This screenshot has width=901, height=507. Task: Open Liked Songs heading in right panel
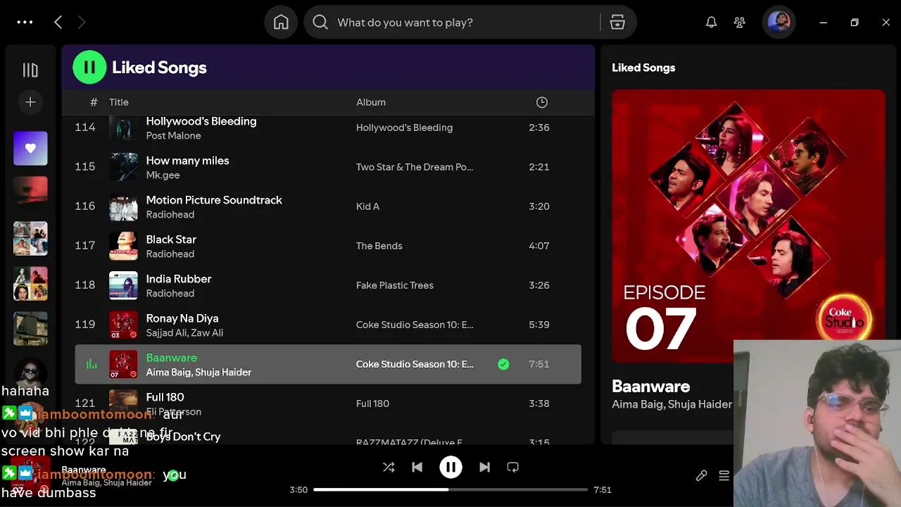click(643, 68)
